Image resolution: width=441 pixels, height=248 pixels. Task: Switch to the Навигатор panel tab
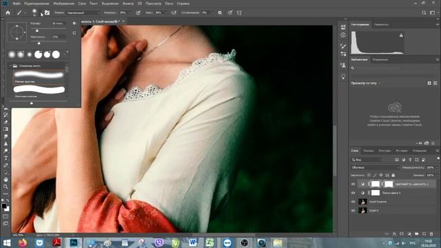381,25
